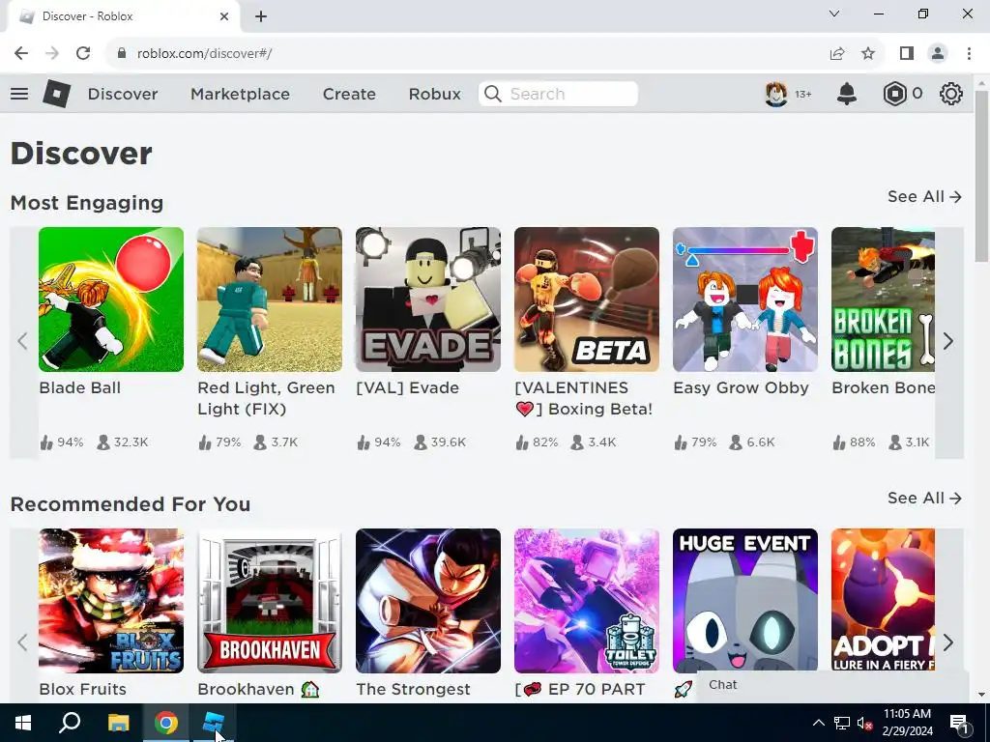990x742 pixels.
Task: Open the Brookhaven thumbnail
Action: click(x=270, y=601)
